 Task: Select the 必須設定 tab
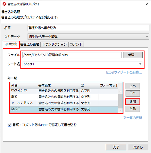tap(11, 44)
